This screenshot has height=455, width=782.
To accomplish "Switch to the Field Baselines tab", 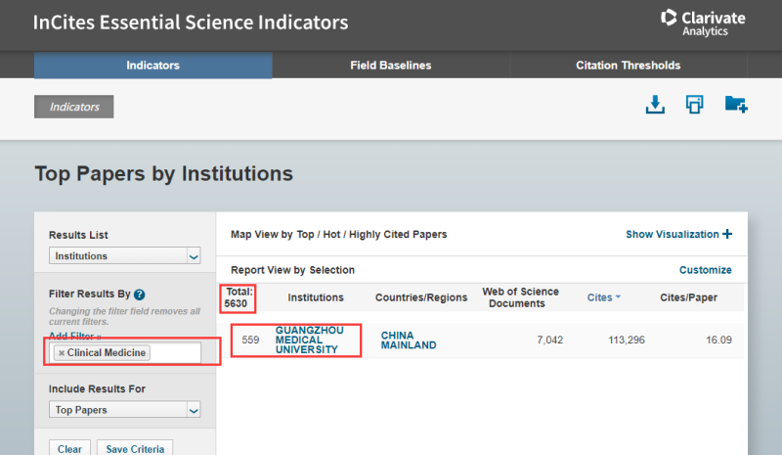I will [390, 66].
